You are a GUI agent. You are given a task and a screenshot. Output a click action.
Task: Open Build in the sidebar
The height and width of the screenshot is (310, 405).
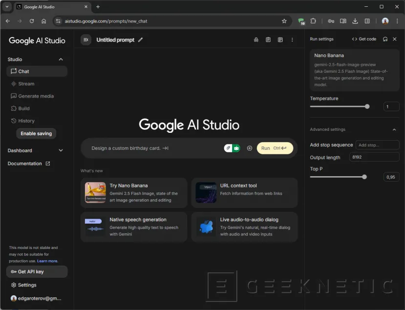click(37, 108)
